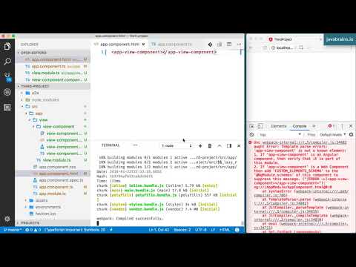Open the Extensions view
This screenshot has width=356, height=267.
coord(7,108)
